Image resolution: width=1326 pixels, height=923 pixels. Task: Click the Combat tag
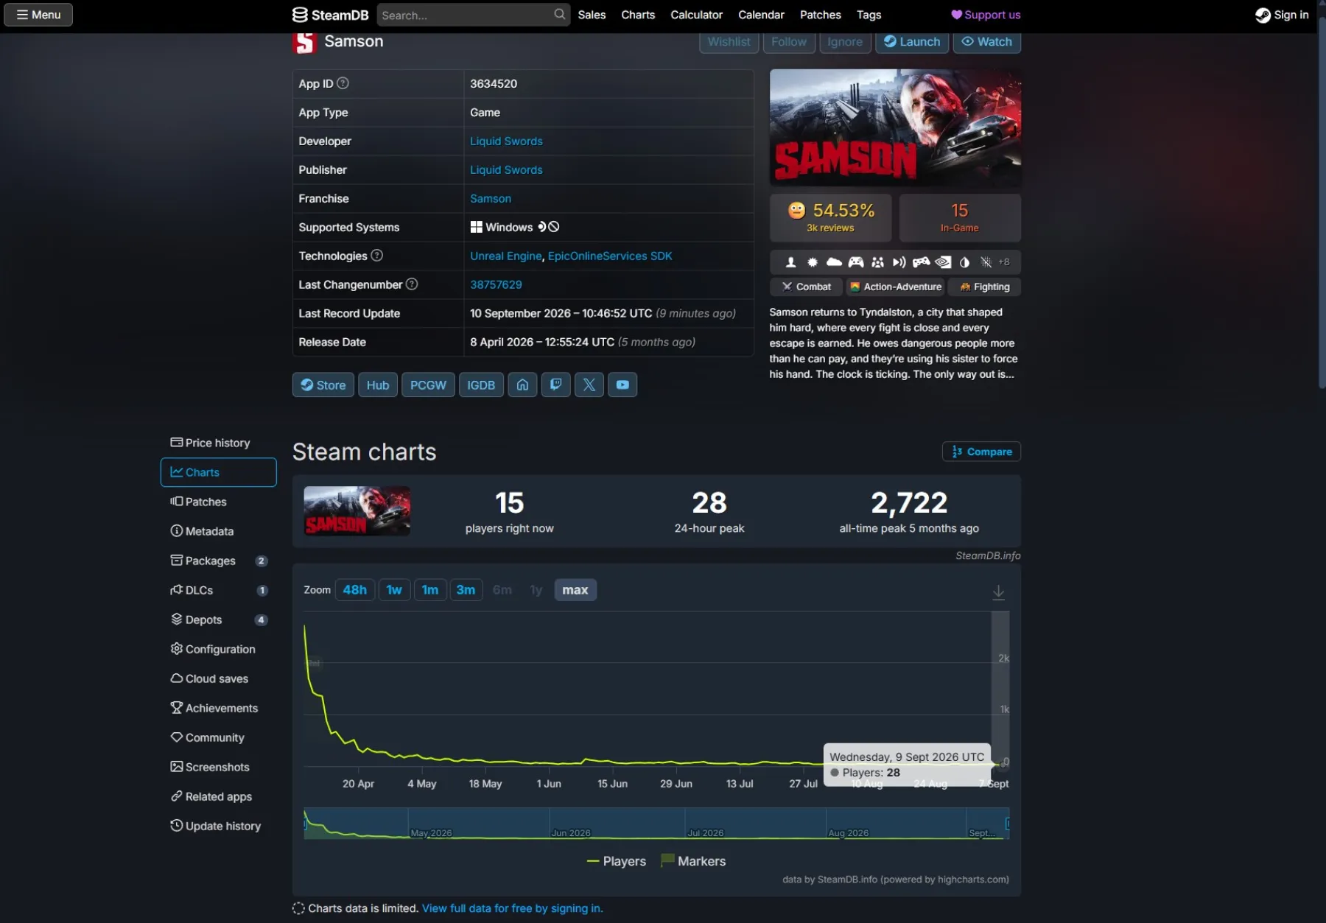[x=806, y=287]
